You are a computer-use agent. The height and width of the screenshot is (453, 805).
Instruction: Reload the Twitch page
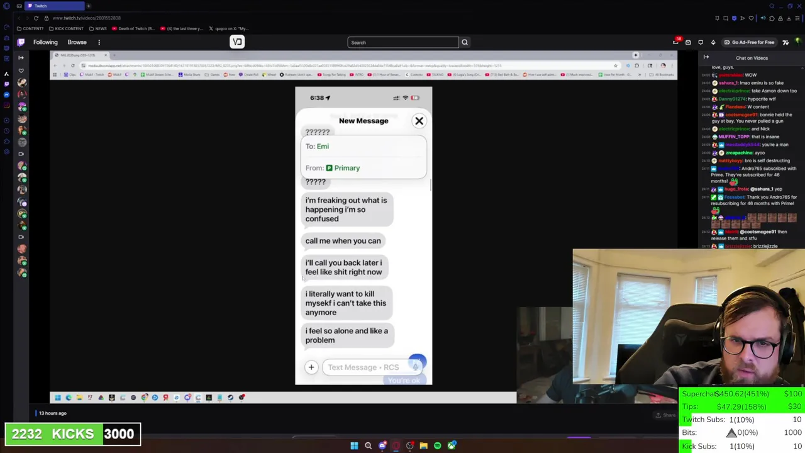[36, 18]
